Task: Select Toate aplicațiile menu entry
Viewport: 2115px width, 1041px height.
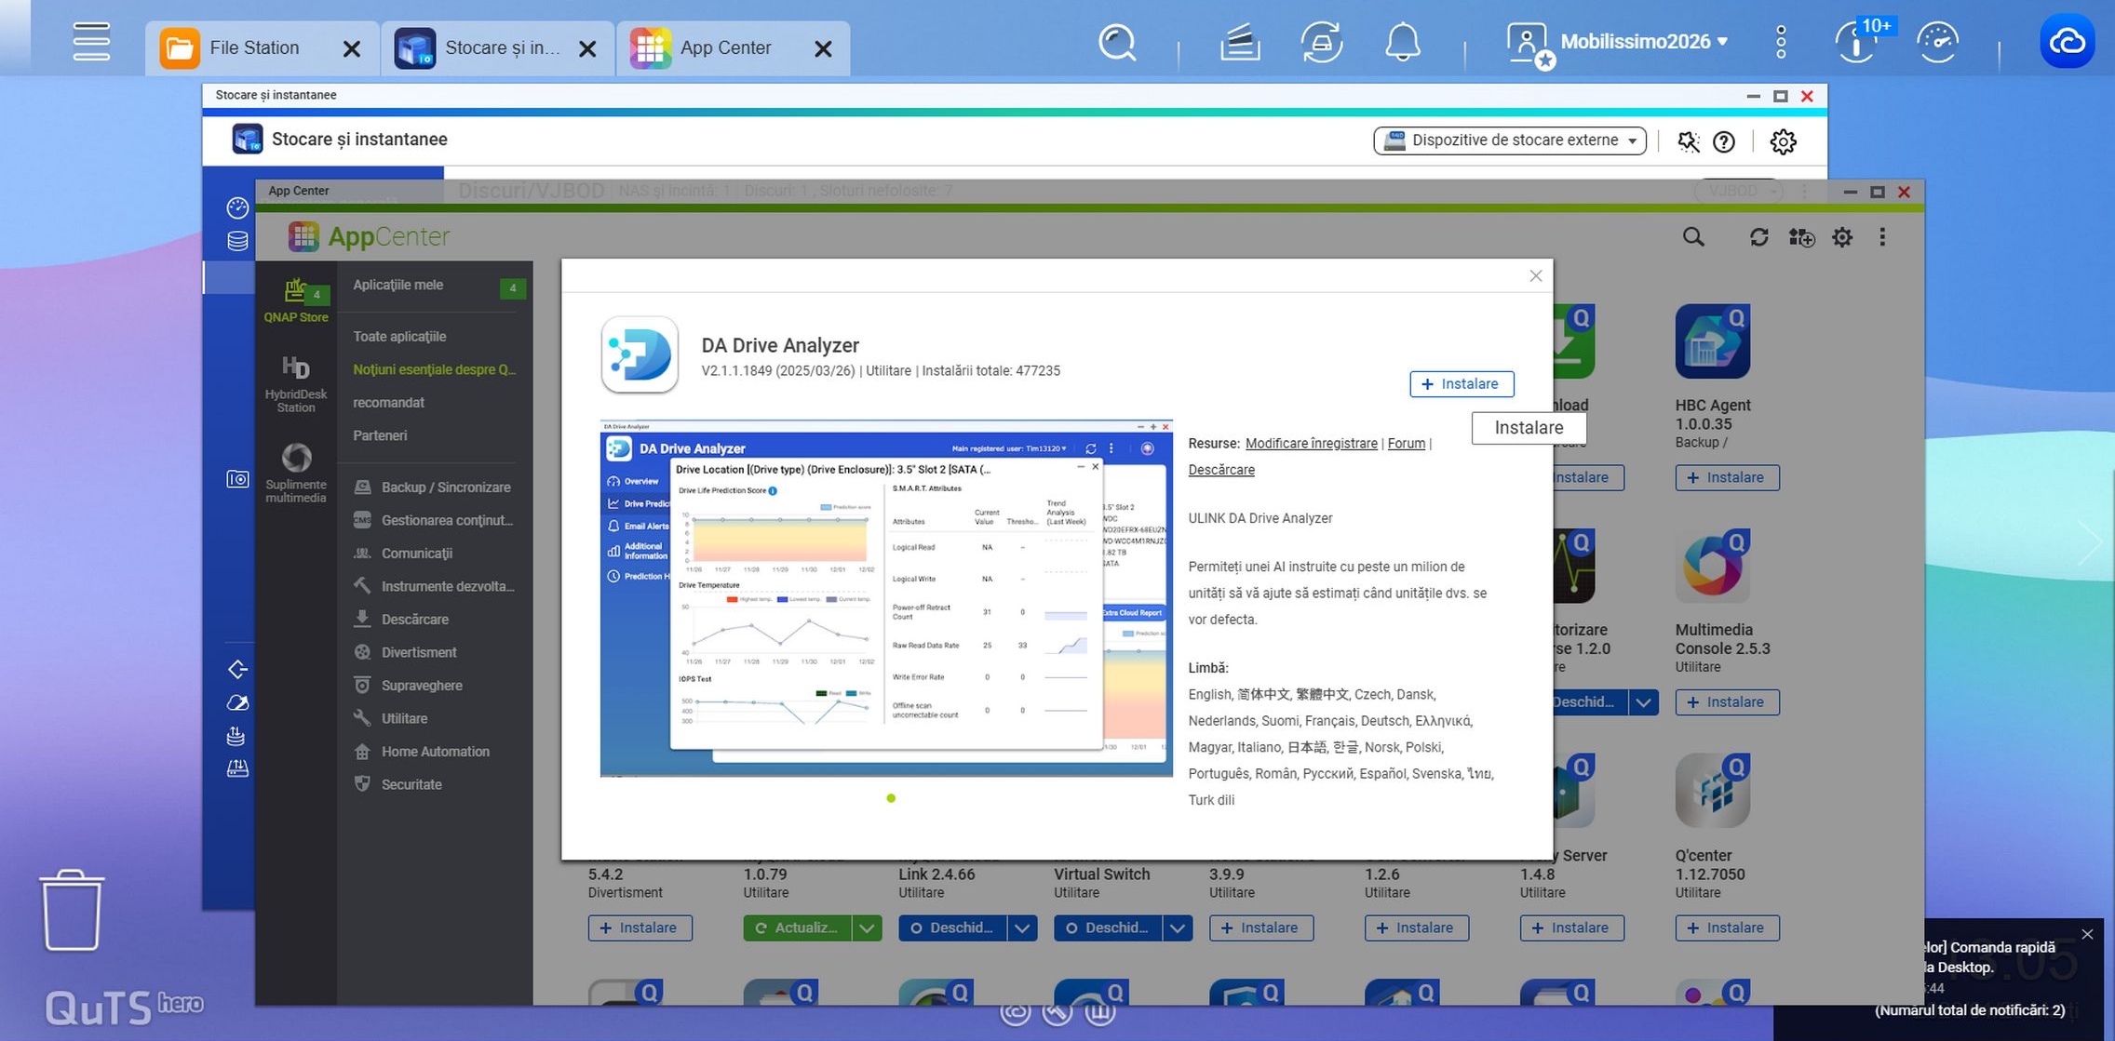Action: tap(399, 336)
